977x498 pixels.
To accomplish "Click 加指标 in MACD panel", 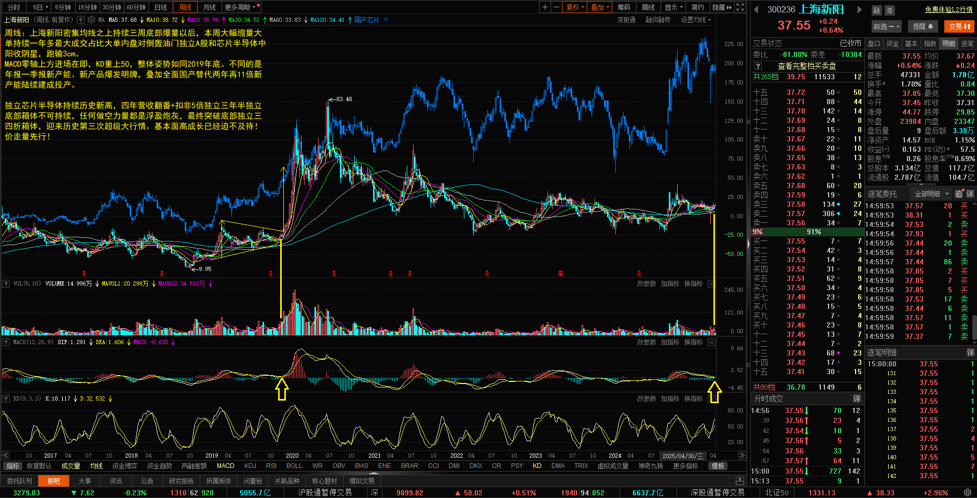I will point(670,342).
